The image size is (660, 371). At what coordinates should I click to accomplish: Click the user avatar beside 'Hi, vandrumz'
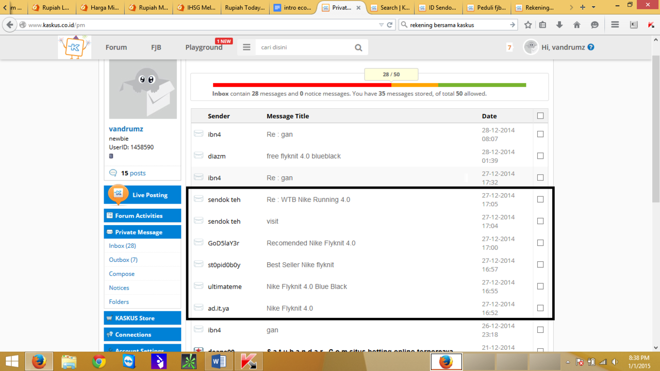pyautogui.click(x=531, y=47)
